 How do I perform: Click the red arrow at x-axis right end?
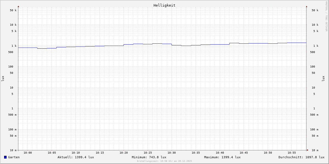[308, 150]
